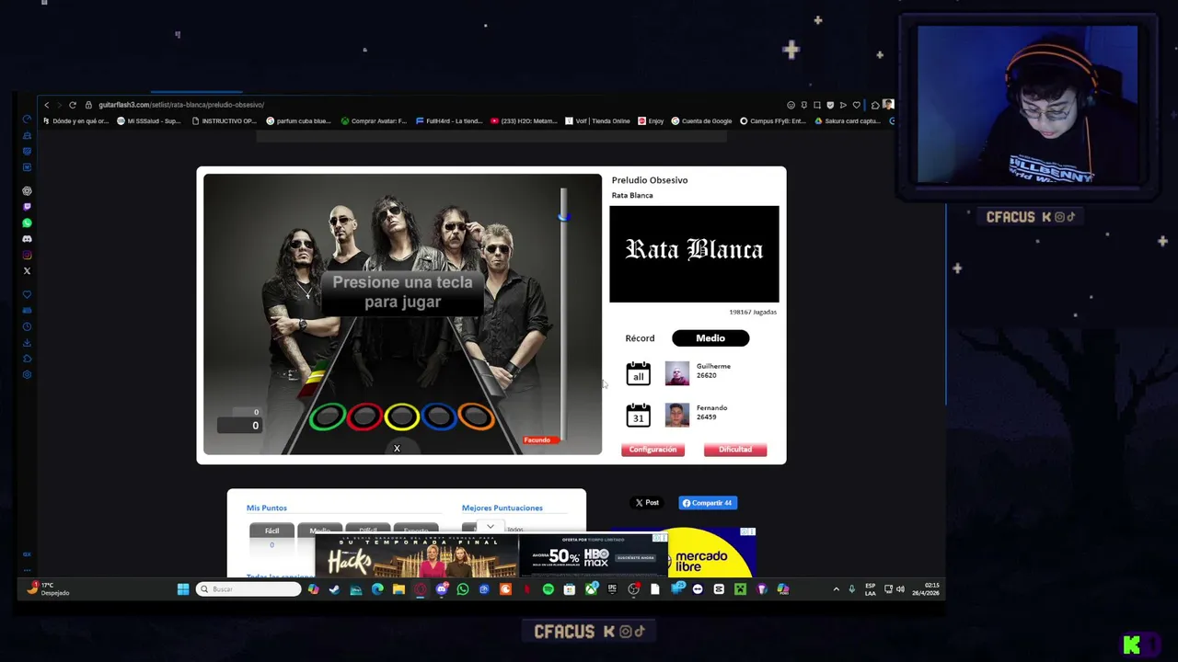
Task: Open Minecraft from the taskbar
Action: pos(741,589)
